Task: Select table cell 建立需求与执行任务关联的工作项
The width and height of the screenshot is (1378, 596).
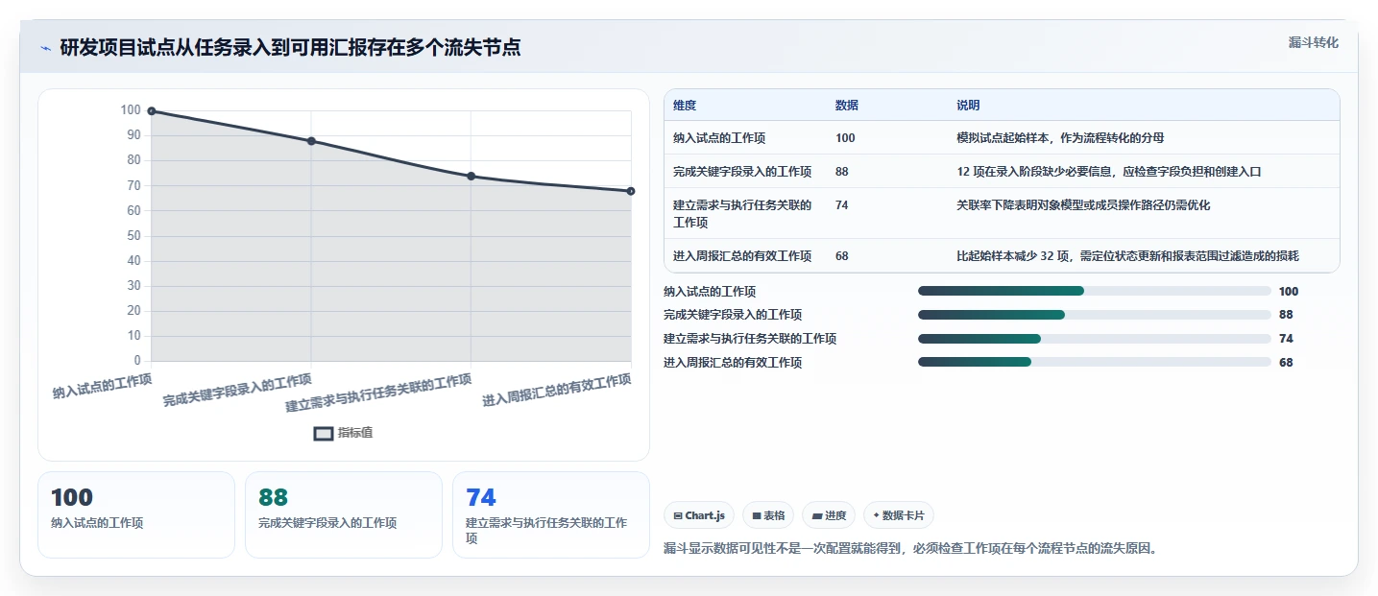Action: coord(742,214)
